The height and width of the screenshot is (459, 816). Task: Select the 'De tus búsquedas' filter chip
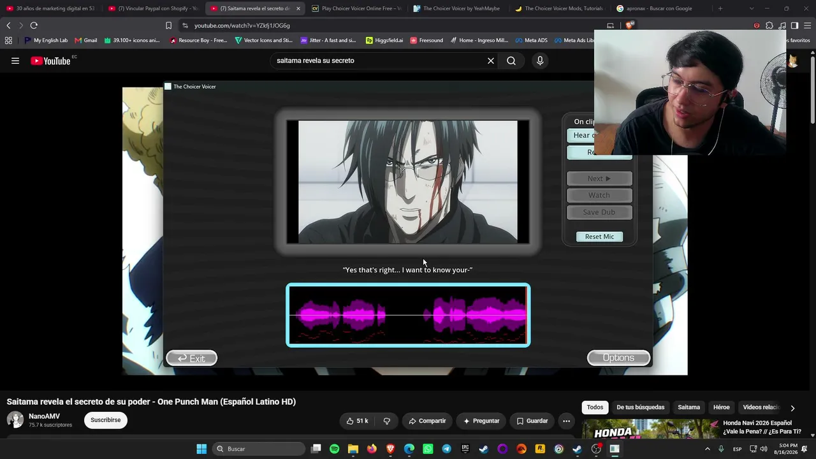641,407
